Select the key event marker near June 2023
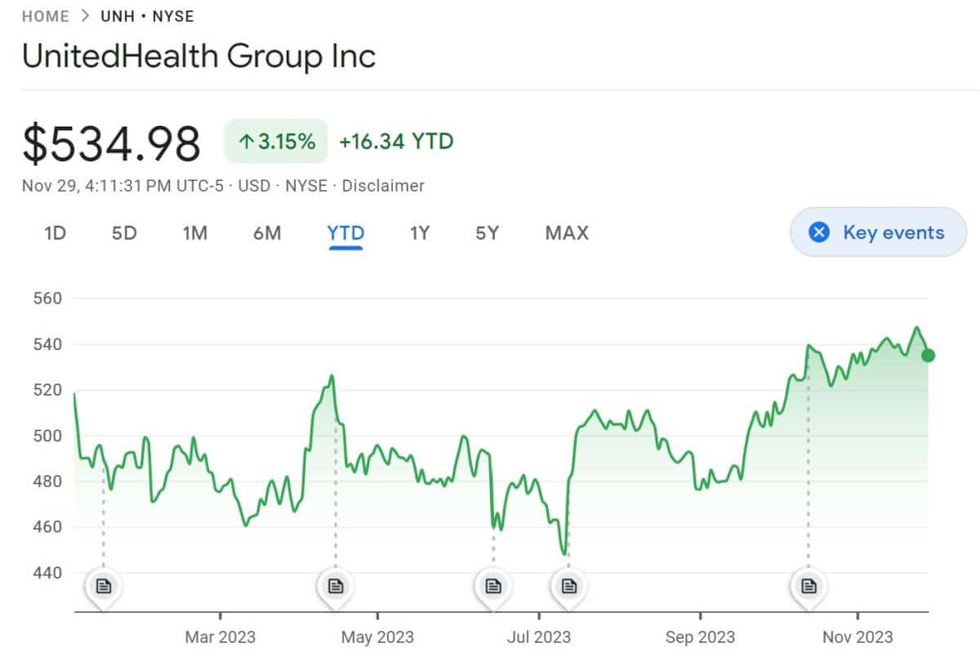Screen dimensions: 980x661 (x=492, y=584)
